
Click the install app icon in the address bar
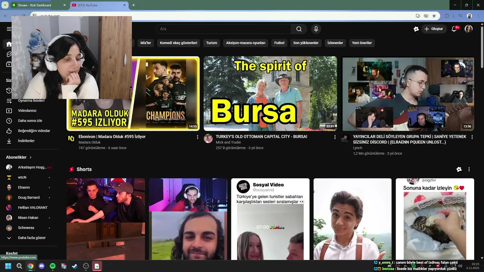coord(418,16)
